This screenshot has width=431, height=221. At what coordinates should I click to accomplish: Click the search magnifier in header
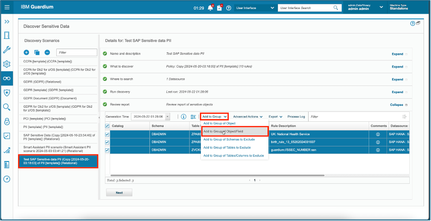pyautogui.click(x=336, y=8)
